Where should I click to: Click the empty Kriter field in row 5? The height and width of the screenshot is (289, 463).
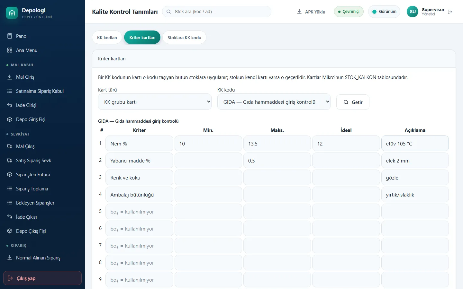click(139, 212)
